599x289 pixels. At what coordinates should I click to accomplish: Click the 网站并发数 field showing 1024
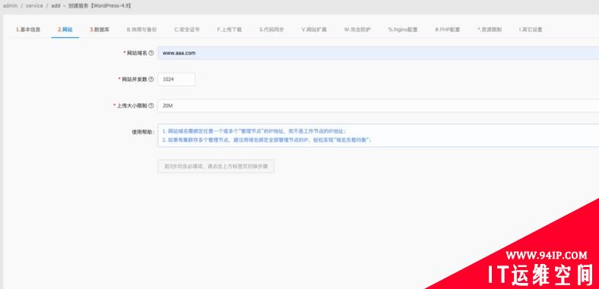coord(176,80)
